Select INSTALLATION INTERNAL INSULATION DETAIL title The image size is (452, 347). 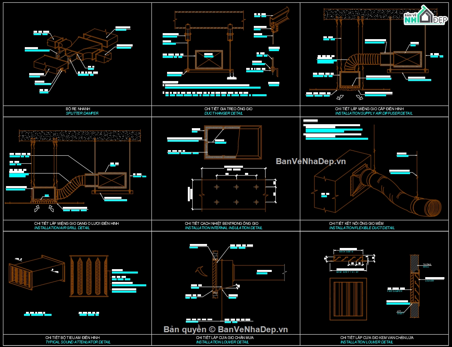[224, 228]
